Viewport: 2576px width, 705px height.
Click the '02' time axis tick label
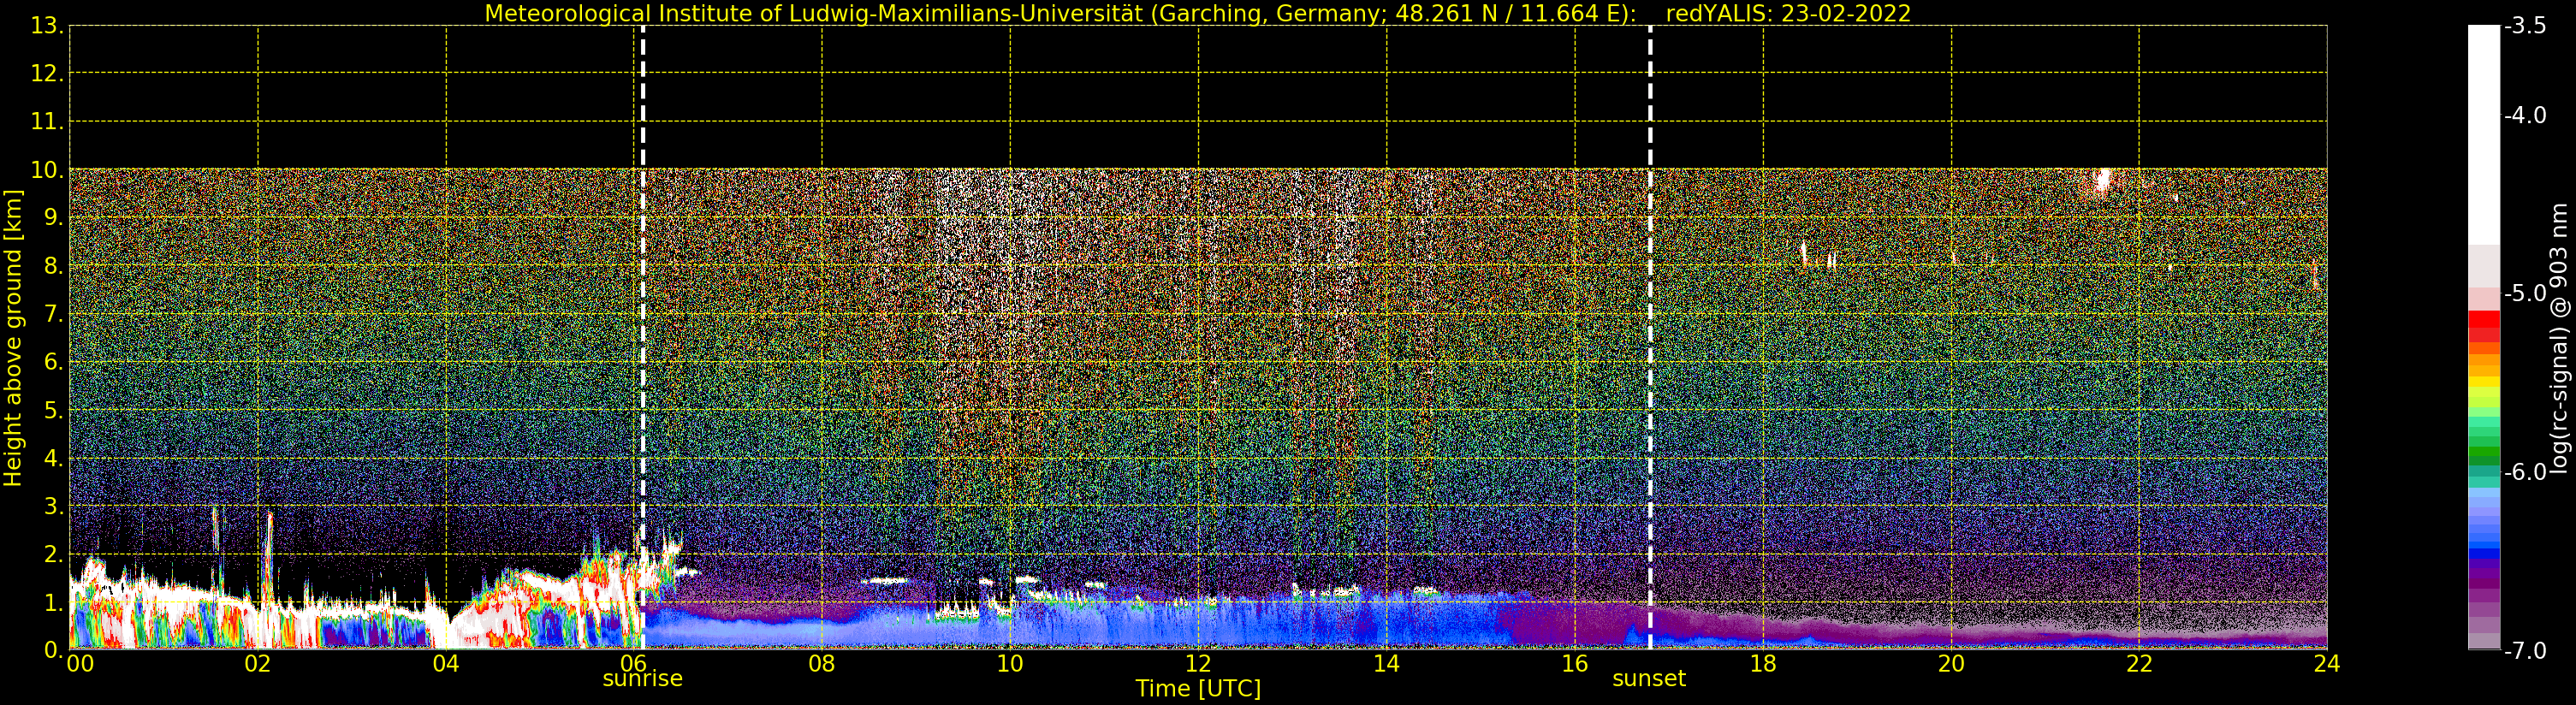tap(258, 664)
